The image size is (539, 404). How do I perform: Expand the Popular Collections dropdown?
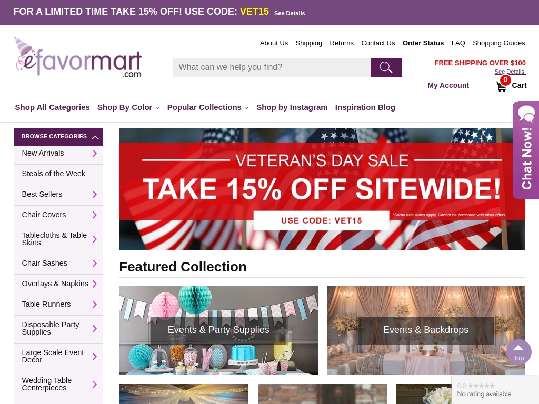click(207, 107)
